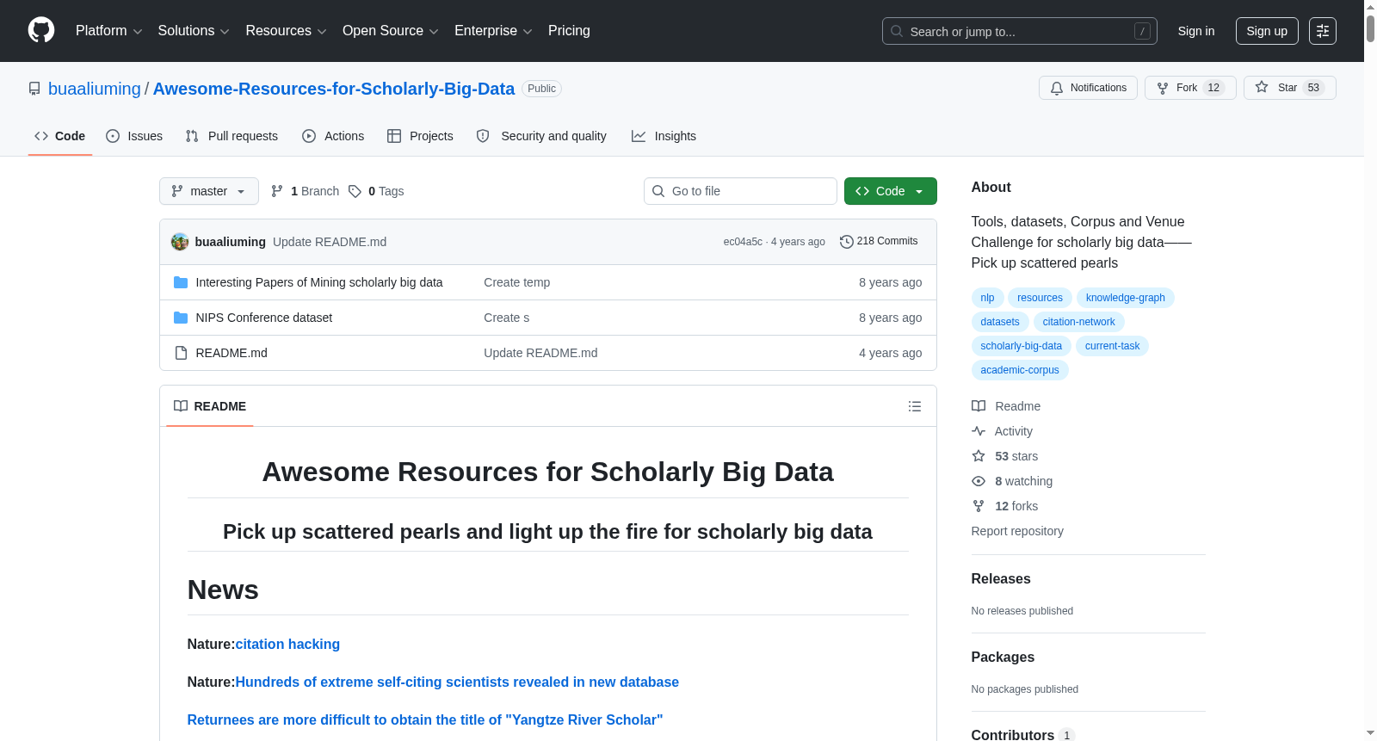Expand the master branch dropdown

click(209, 191)
